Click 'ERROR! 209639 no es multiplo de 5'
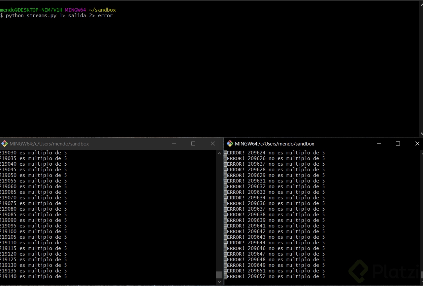This screenshot has width=423, height=286. point(275,220)
